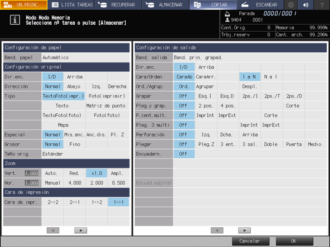
Task: Switch to ESCANEAR tab
Action: (x=260, y=4)
